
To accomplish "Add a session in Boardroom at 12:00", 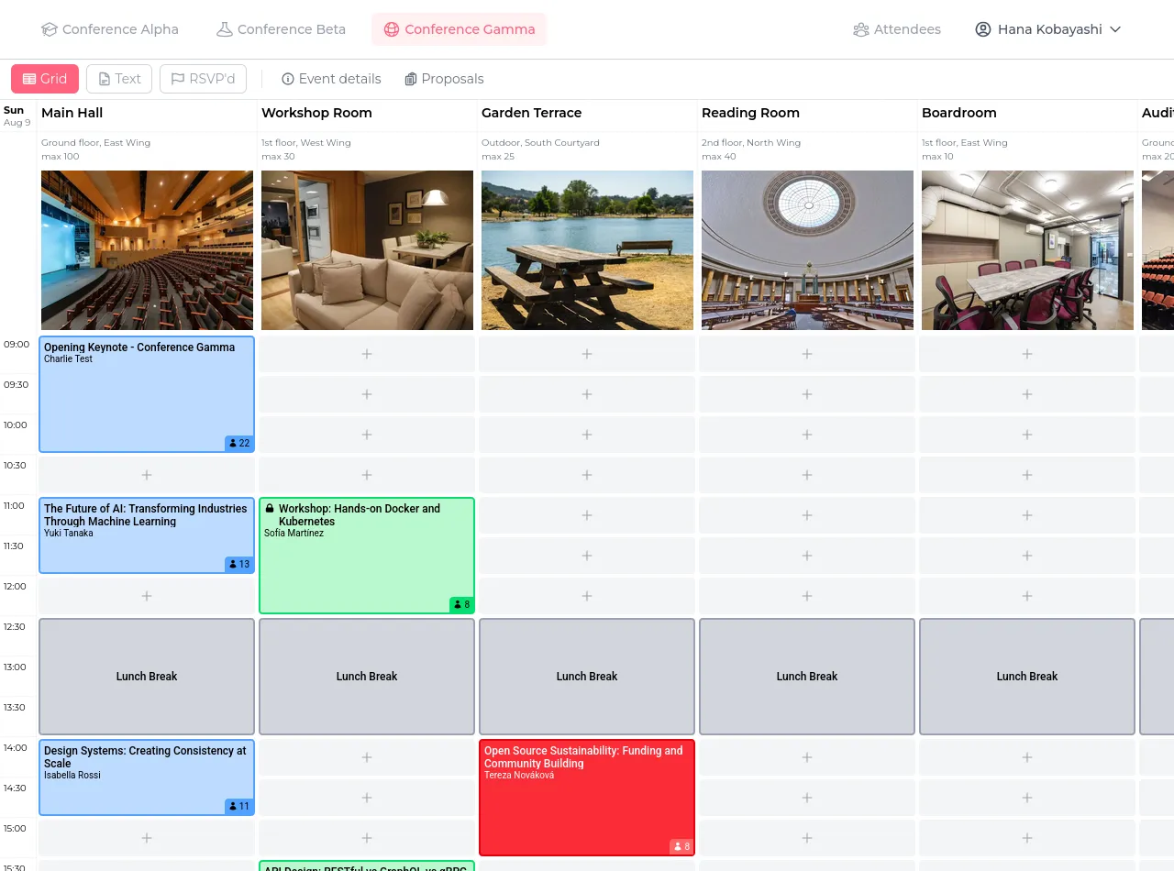I will (1027, 596).
